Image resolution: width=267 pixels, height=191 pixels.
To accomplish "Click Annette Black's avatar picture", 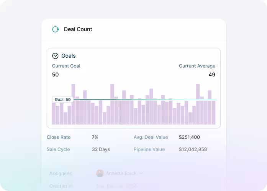I will tap(100, 173).
